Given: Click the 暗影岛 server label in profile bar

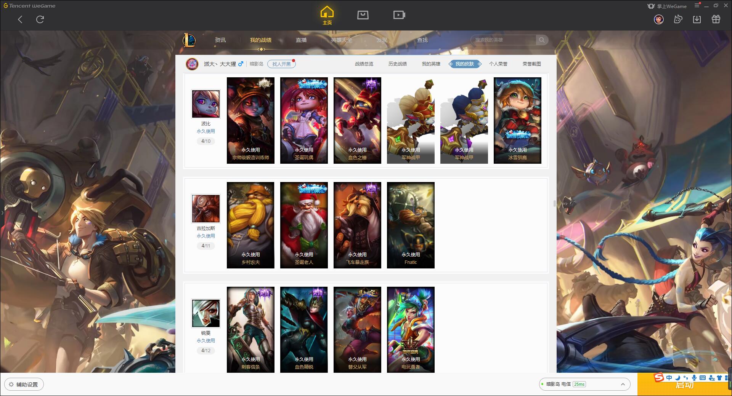Looking at the screenshot, I should pos(257,64).
